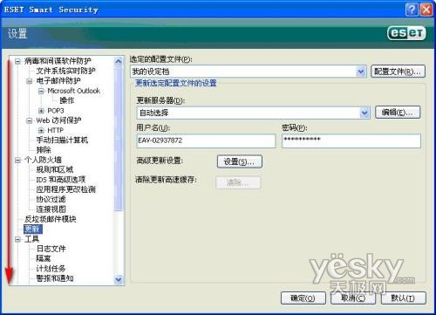Restore defaults with 默认(T) button
The image size is (436, 315).
click(404, 298)
